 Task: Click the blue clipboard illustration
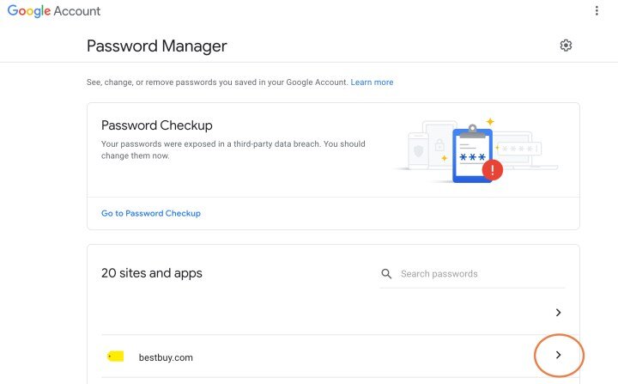[472, 154]
